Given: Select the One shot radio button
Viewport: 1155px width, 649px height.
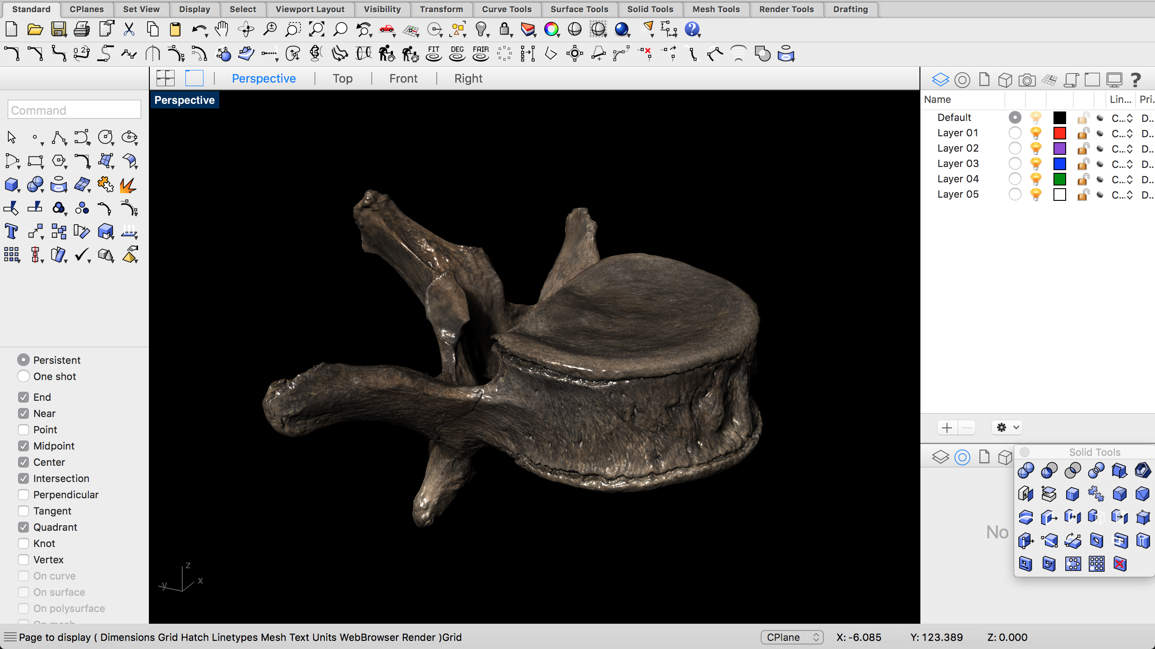Looking at the screenshot, I should click(x=23, y=376).
